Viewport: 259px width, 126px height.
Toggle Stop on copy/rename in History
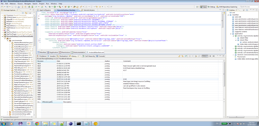tap(196, 56)
